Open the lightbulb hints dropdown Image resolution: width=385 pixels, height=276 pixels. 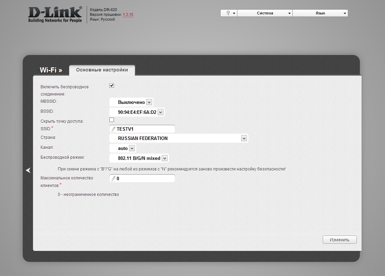228,13
